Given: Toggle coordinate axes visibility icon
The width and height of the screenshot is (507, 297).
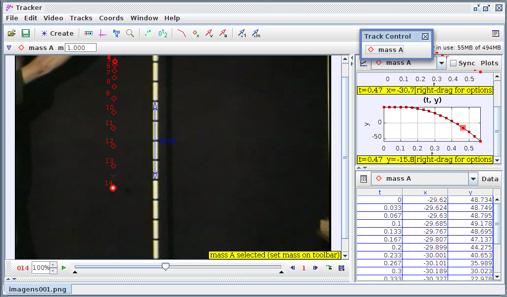Looking at the screenshot, I should pyautogui.click(x=102, y=33).
